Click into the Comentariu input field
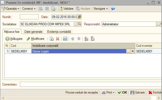Image resolution: width=162 pixels, height=100 pixels. point(91,84)
